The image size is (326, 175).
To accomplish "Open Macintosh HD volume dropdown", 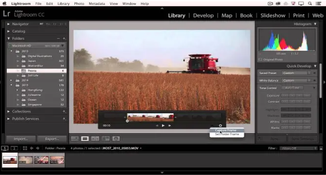I will click(x=63, y=46).
